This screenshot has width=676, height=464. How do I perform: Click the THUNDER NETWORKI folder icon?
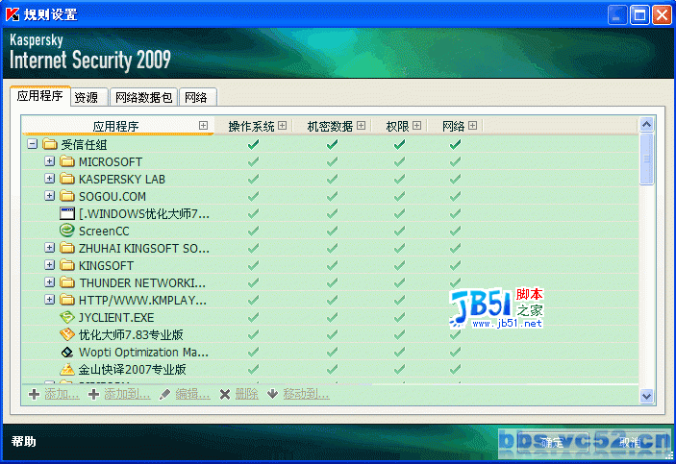pyautogui.click(x=67, y=282)
